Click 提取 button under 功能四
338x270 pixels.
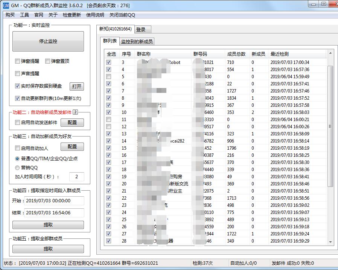(48, 225)
